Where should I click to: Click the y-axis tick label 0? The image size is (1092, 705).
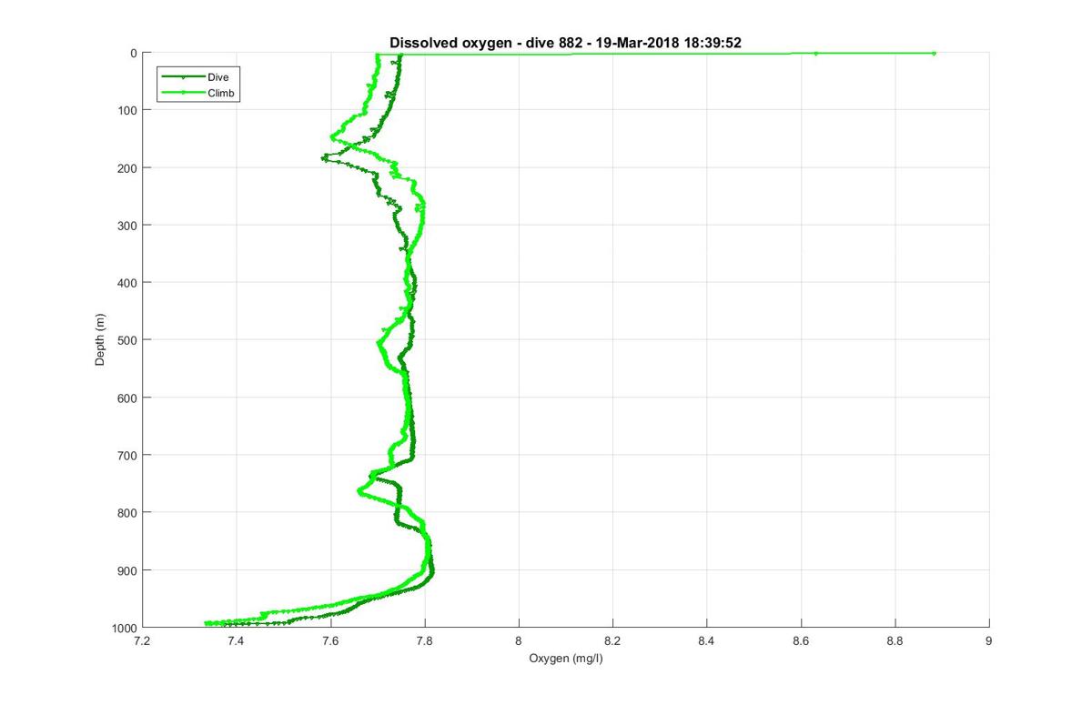[x=134, y=54]
